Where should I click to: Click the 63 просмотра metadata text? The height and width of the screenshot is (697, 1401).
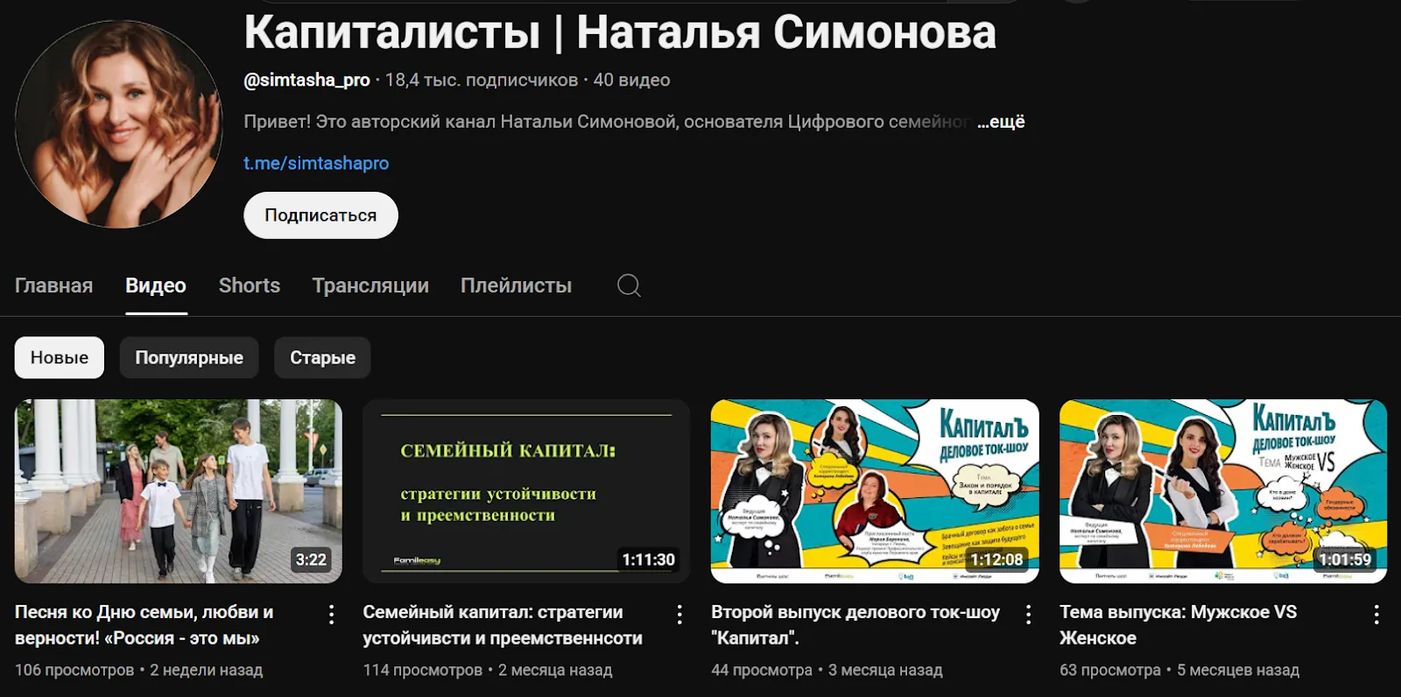[x=1110, y=670]
